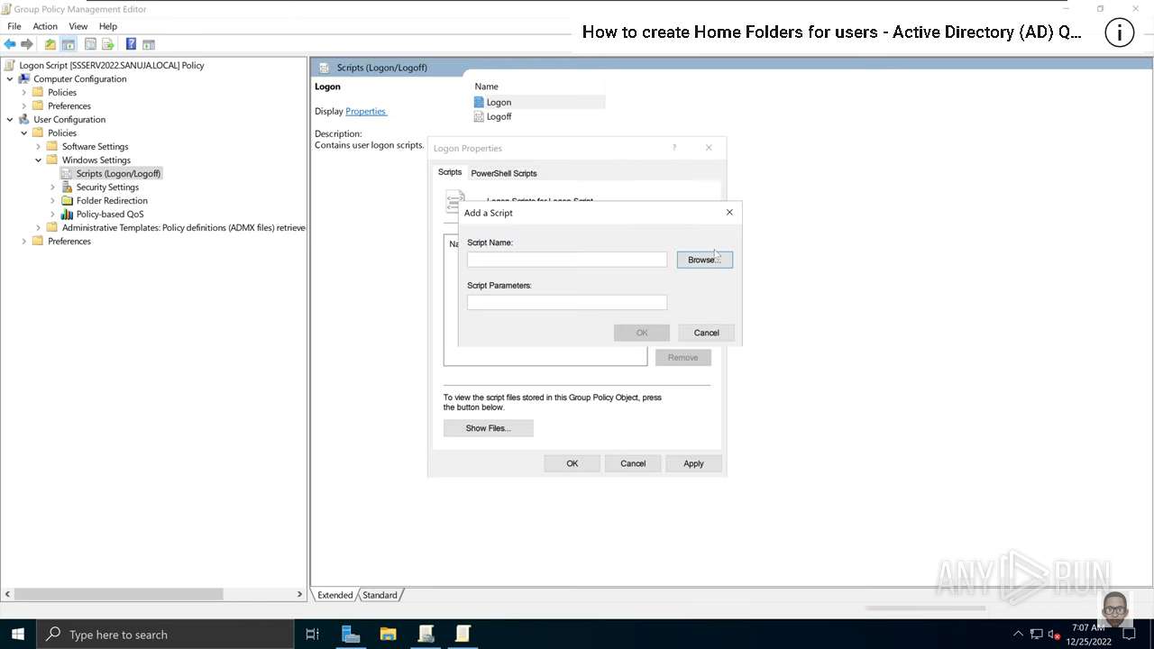Collapse the Windows Settings node
The image size is (1154, 649).
point(39,160)
